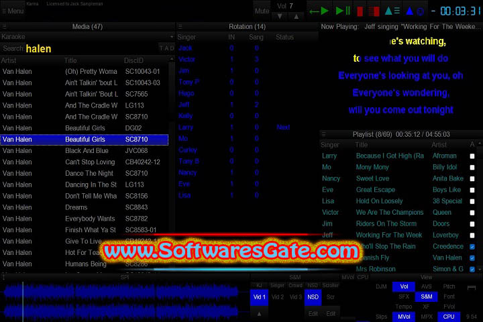Click the 00:03:31 time display
Screen dimensions: 483x322
(x=460, y=11)
